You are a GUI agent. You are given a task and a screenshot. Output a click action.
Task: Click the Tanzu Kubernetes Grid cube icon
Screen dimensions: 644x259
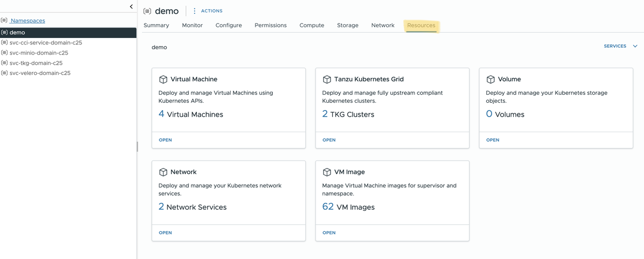point(327,79)
